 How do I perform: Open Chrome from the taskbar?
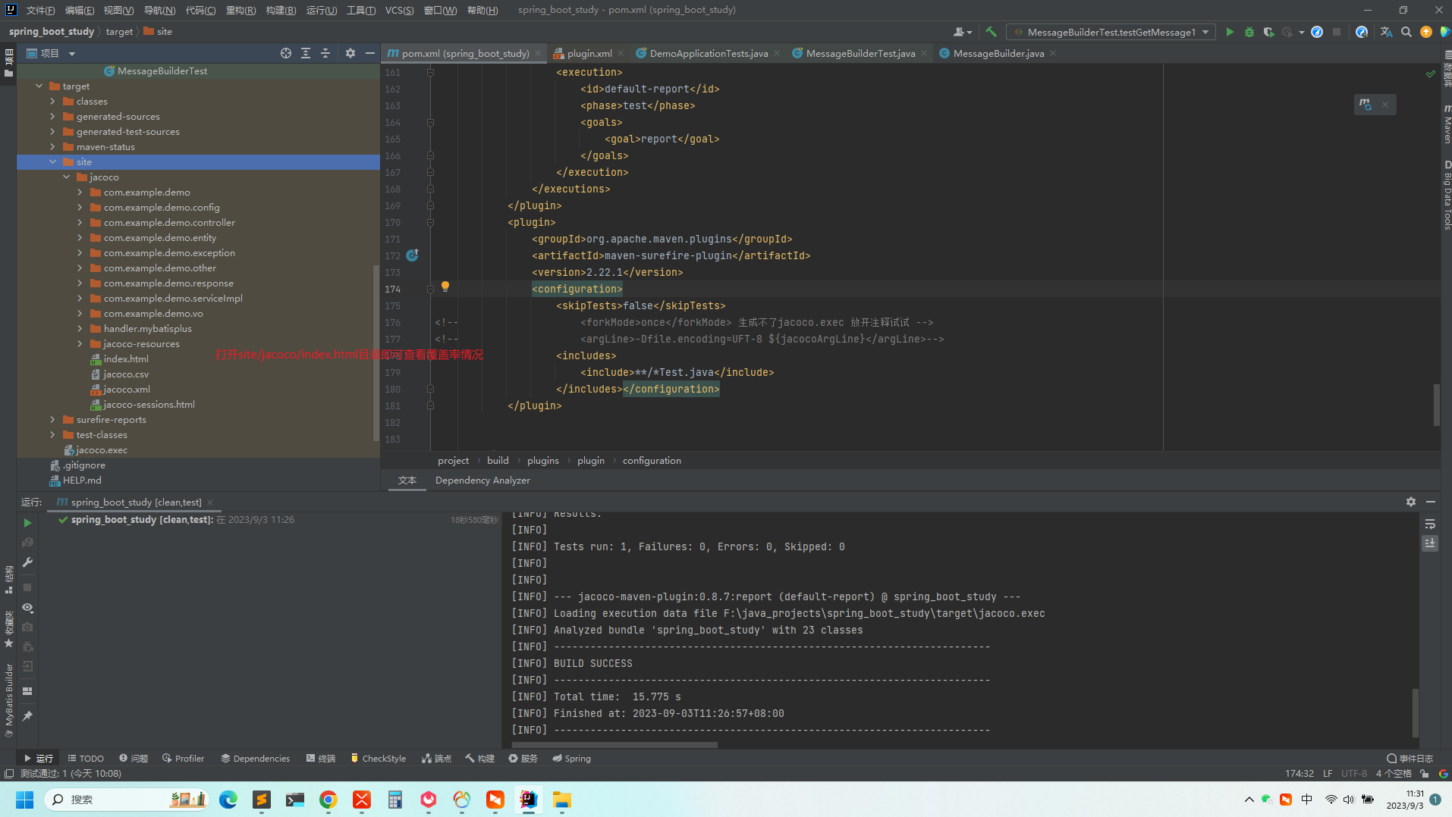pyautogui.click(x=328, y=800)
